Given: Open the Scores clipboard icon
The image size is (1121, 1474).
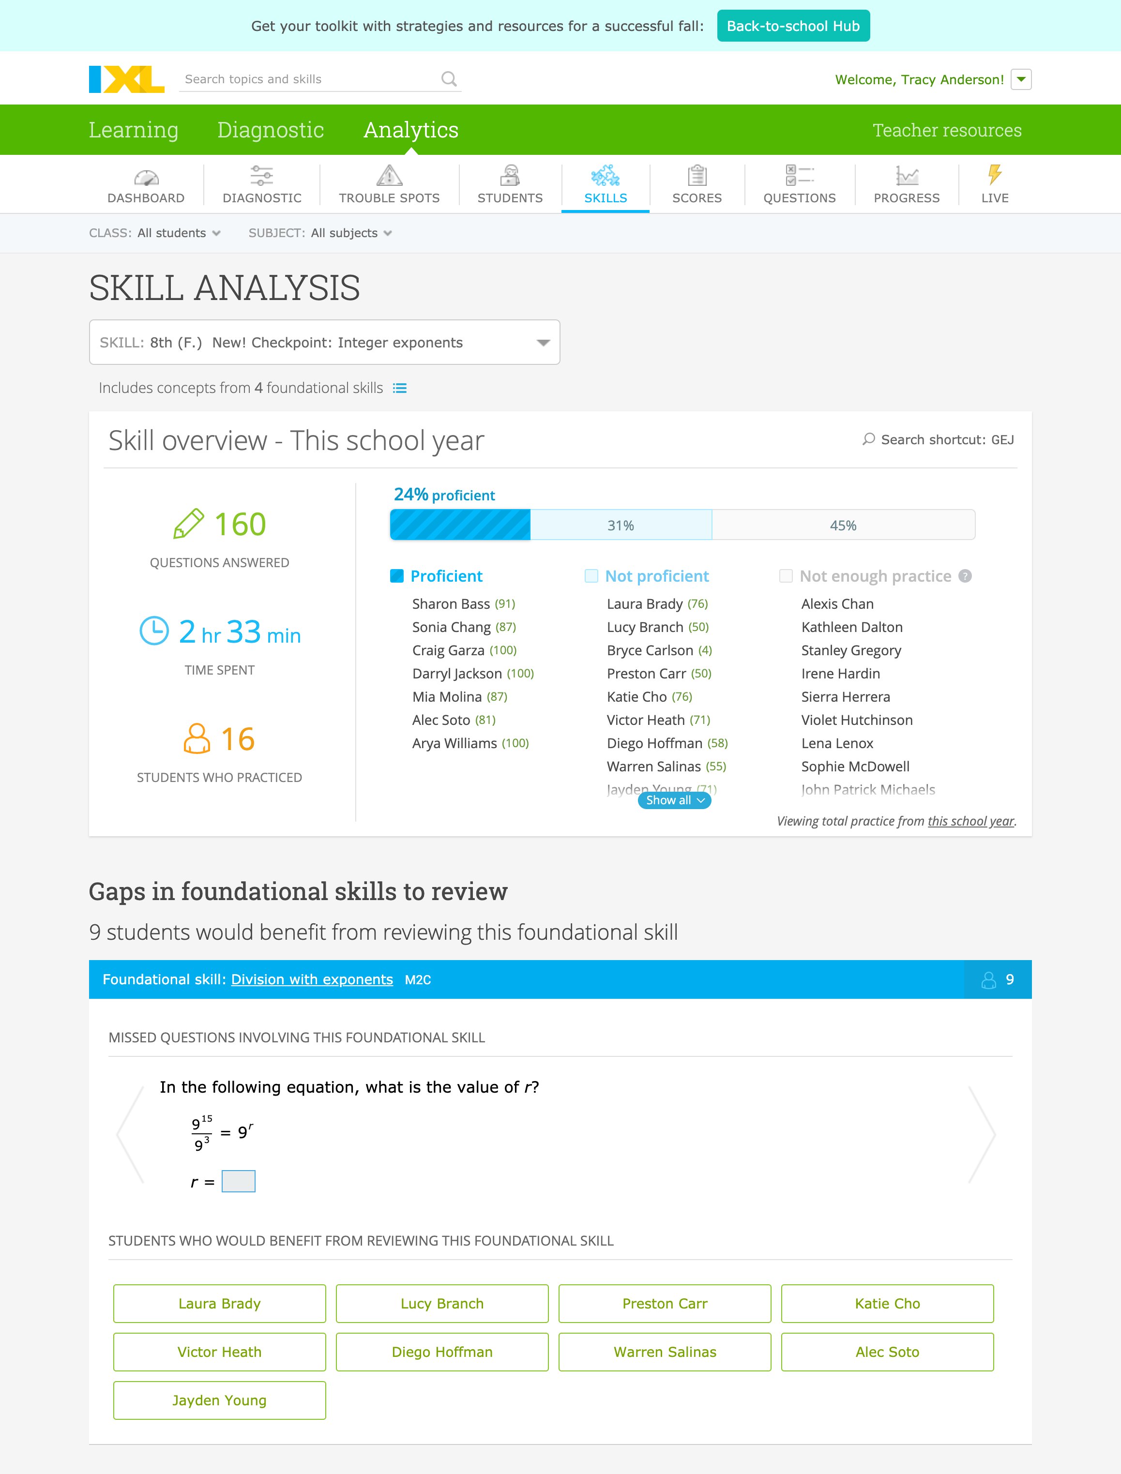Looking at the screenshot, I should pos(697,177).
